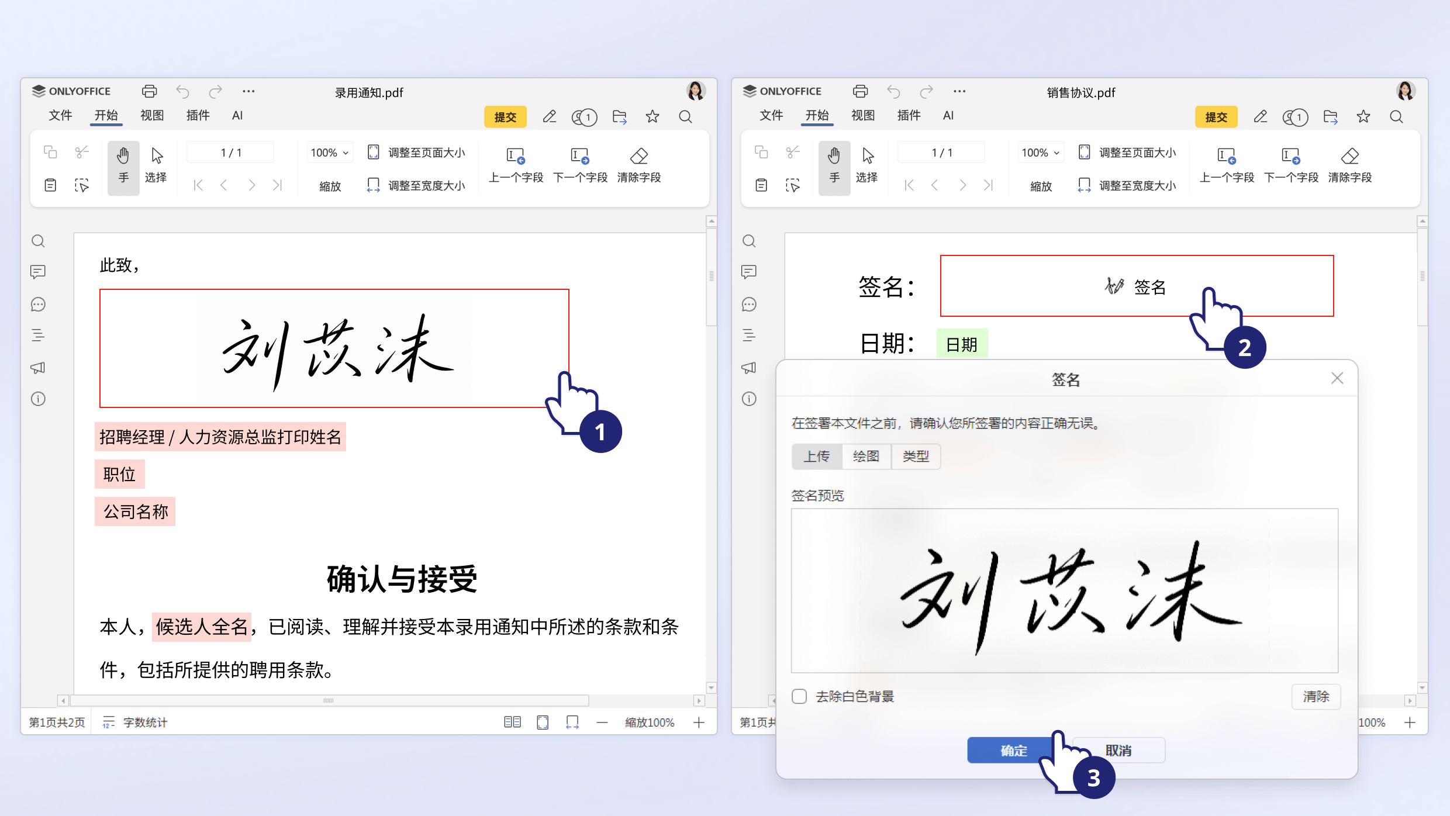Click 调整至宽度大小 in 录用通知.pdf toolbar
Image resolution: width=1450 pixels, height=816 pixels.
416,185
